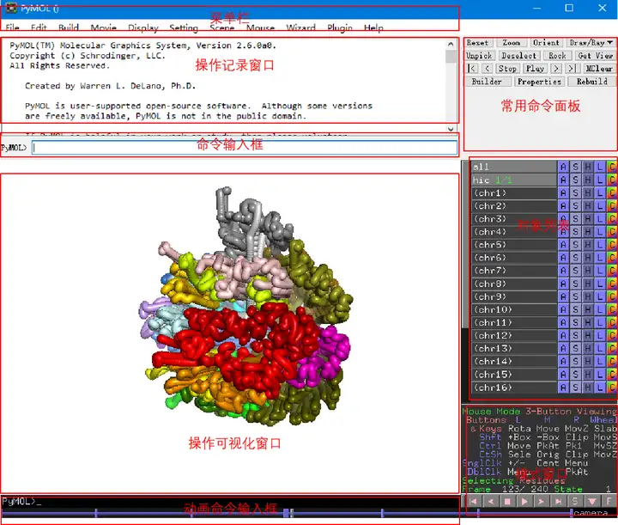Click scrollbar up arrow in log window
Viewport: 618px width, 525px height.
pos(451,44)
